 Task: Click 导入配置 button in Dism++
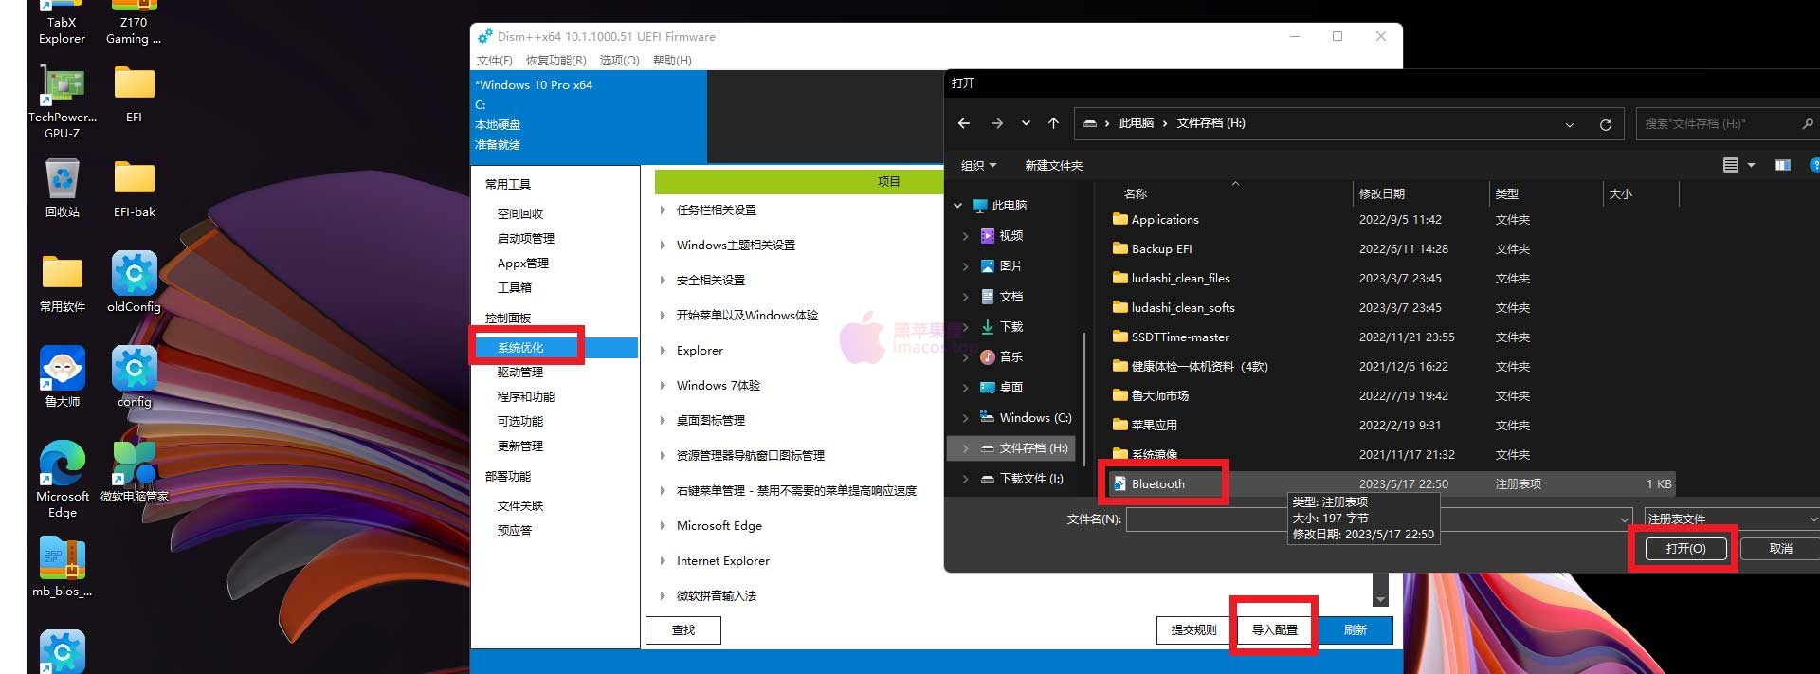click(x=1275, y=630)
